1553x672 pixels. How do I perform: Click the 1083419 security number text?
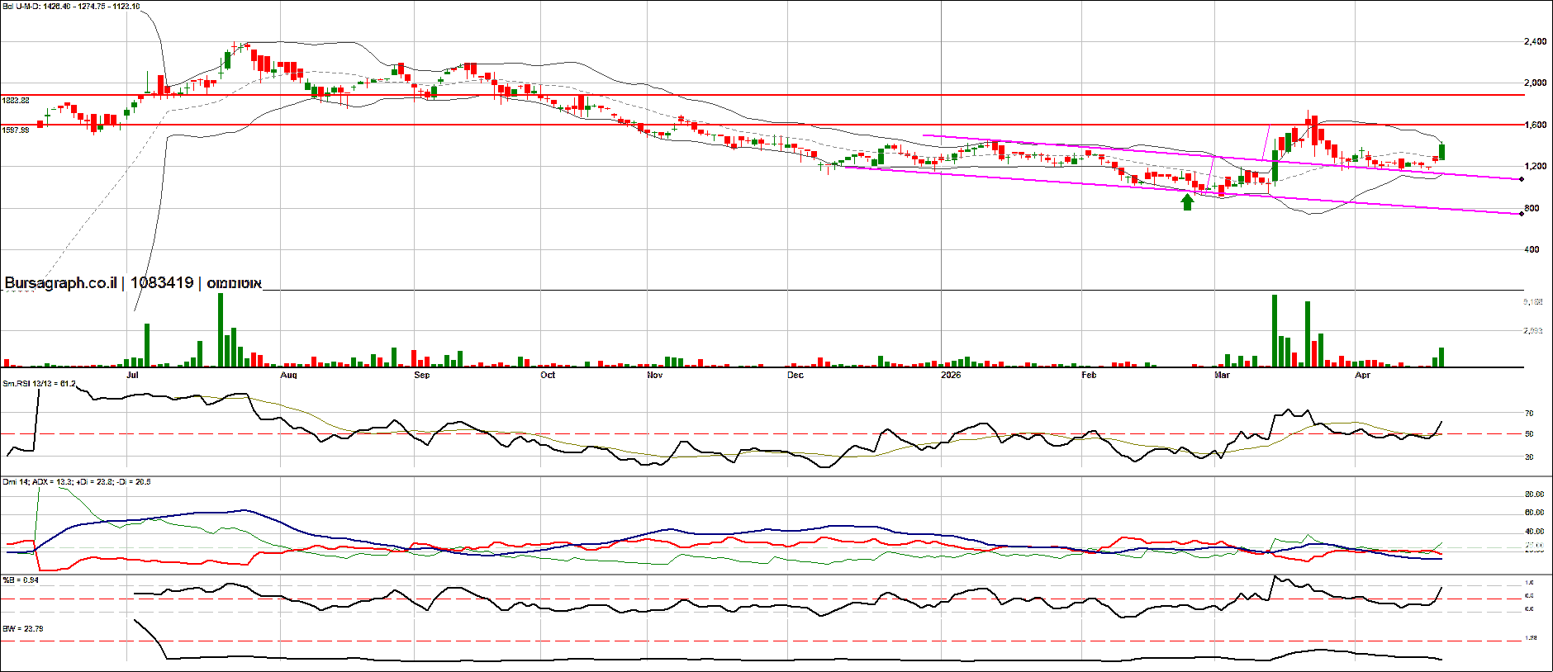(x=162, y=283)
